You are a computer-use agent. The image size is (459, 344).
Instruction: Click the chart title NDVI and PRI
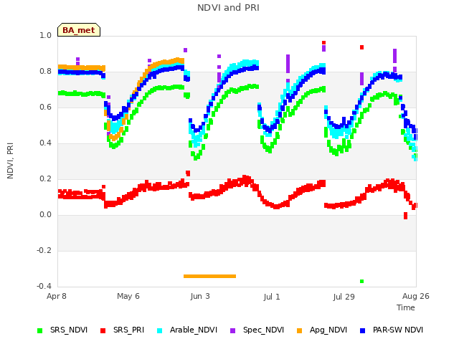point(228,8)
